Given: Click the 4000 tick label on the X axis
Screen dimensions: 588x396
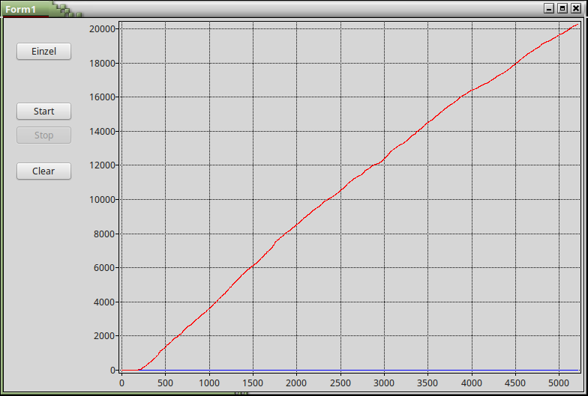Looking at the screenshot, I should [472, 383].
